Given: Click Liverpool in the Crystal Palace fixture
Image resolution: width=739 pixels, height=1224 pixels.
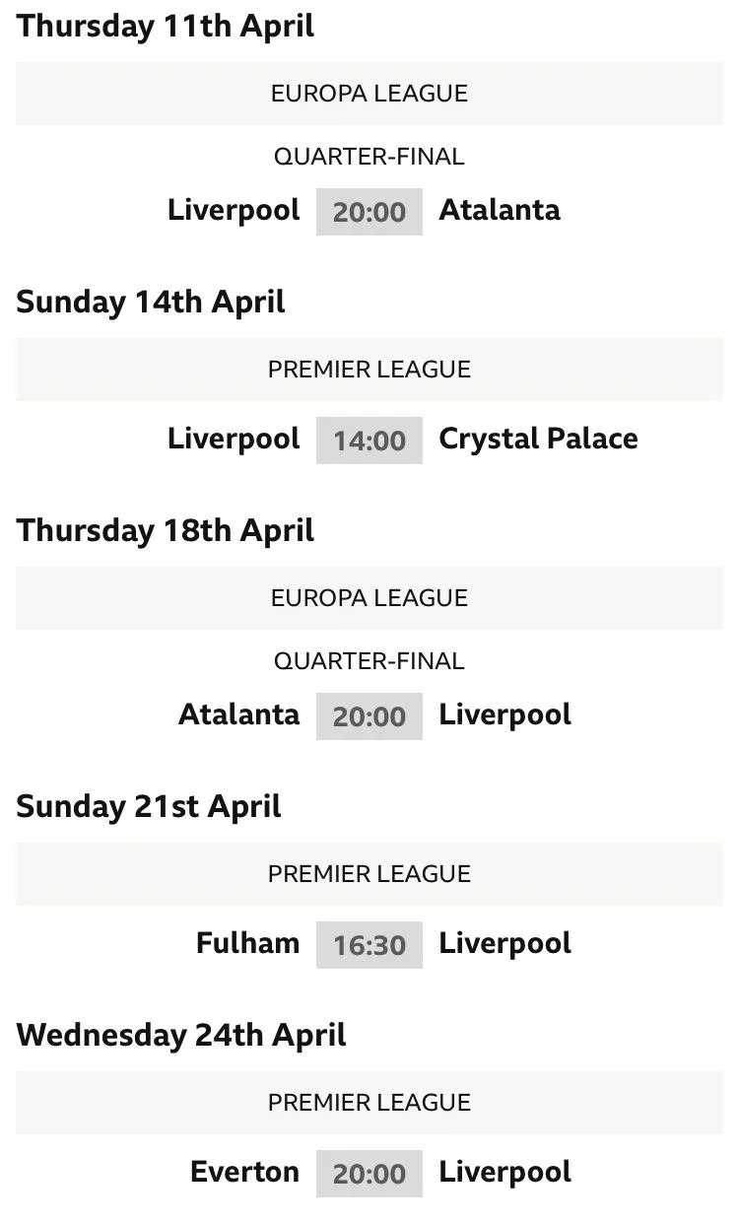Looking at the screenshot, I should pos(234,439).
